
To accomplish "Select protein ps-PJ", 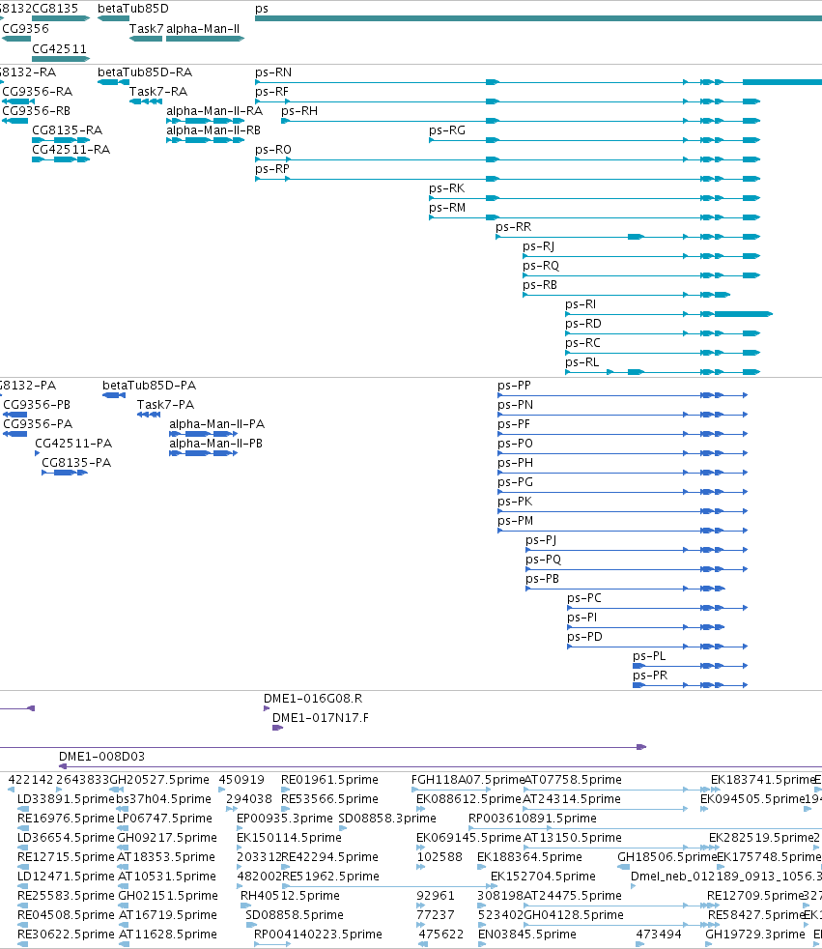I will click(541, 540).
